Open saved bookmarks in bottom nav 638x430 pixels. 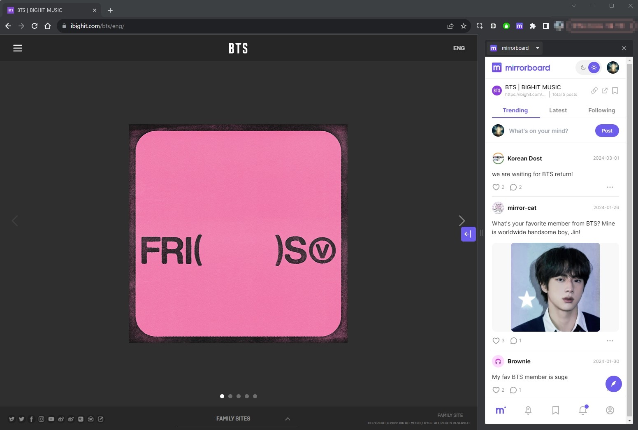coord(556,410)
